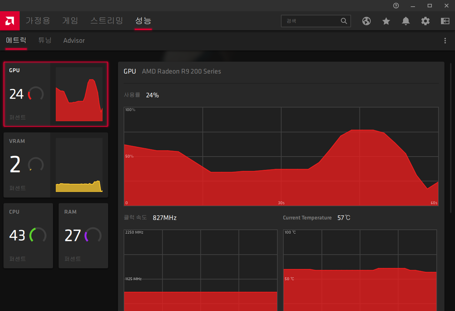The image size is (455, 311).
Task: Click the search magnifier icon
Action: click(x=344, y=21)
